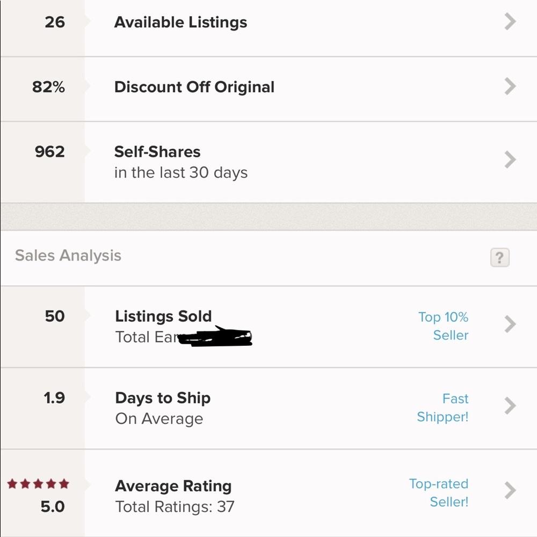The image size is (537, 537).
Task: Select the Self-Shares label
Action: (x=157, y=152)
